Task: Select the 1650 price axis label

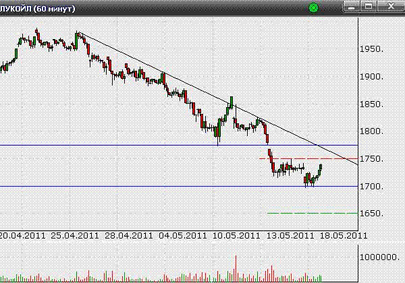Action: (x=372, y=214)
